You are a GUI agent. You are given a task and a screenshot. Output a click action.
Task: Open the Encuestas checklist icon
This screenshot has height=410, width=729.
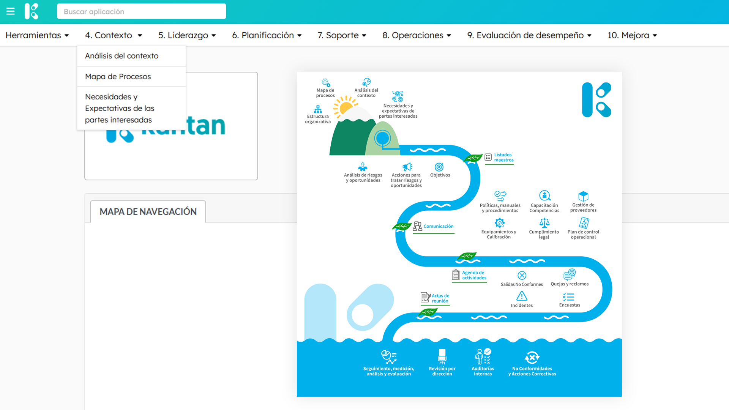tap(569, 297)
